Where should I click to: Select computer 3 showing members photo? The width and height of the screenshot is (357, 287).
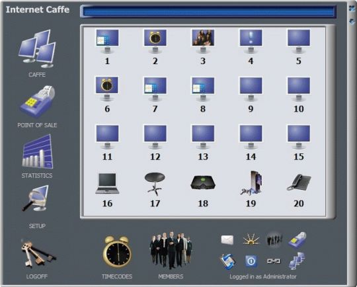tap(203, 41)
